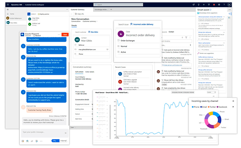Click the Smart assist info icon
Screen dimensions: 241x148
(x=210, y=10)
